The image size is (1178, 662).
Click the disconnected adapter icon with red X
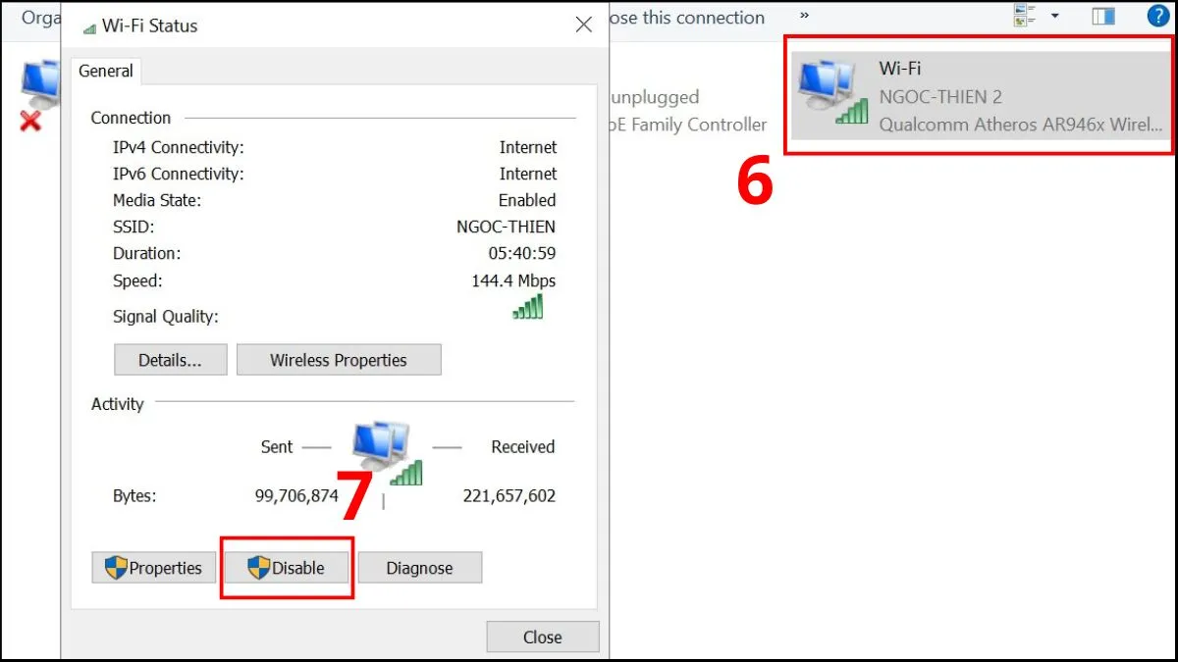pyautogui.click(x=37, y=93)
